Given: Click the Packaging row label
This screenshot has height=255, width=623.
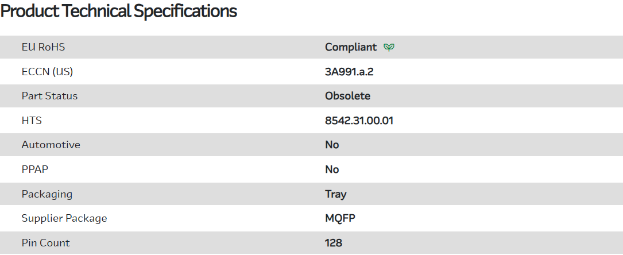Looking at the screenshot, I should (47, 194).
